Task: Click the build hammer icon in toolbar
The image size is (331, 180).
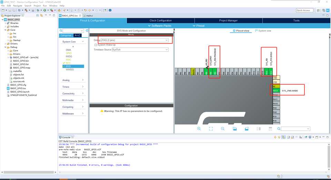Action: click(x=26, y=10)
